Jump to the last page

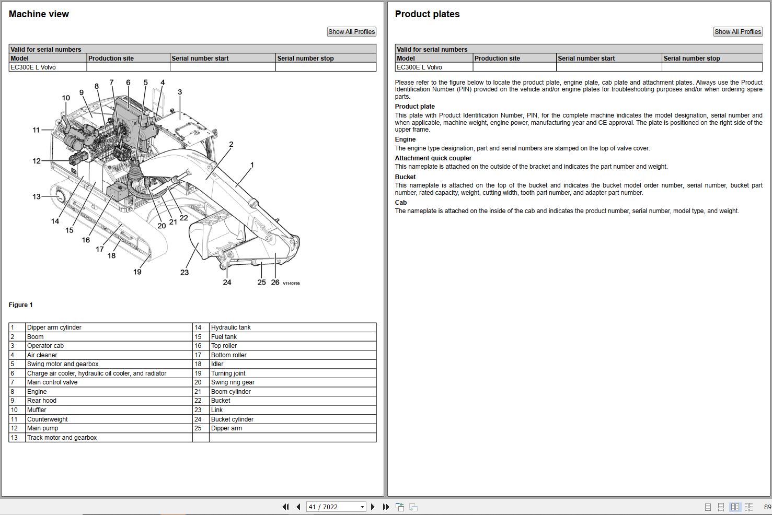tap(386, 507)
